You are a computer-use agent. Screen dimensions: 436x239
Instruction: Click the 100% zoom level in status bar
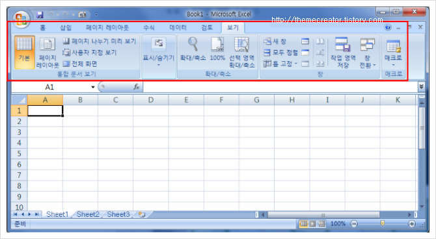point(338,223)
